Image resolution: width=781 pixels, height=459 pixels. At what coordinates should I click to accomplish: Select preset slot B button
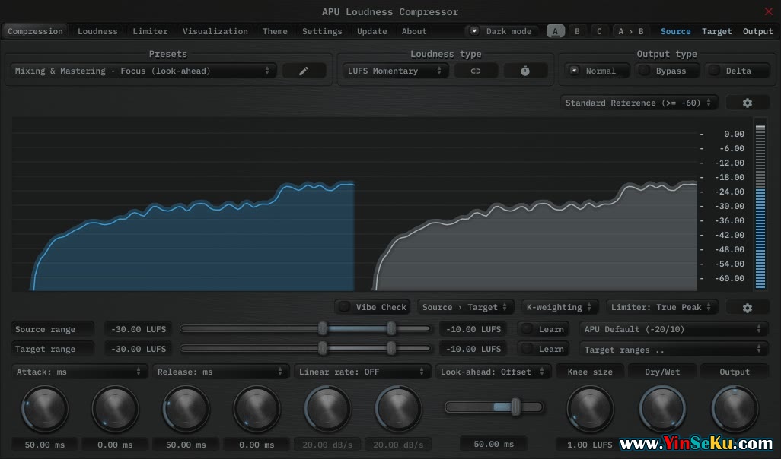point(577,31)
